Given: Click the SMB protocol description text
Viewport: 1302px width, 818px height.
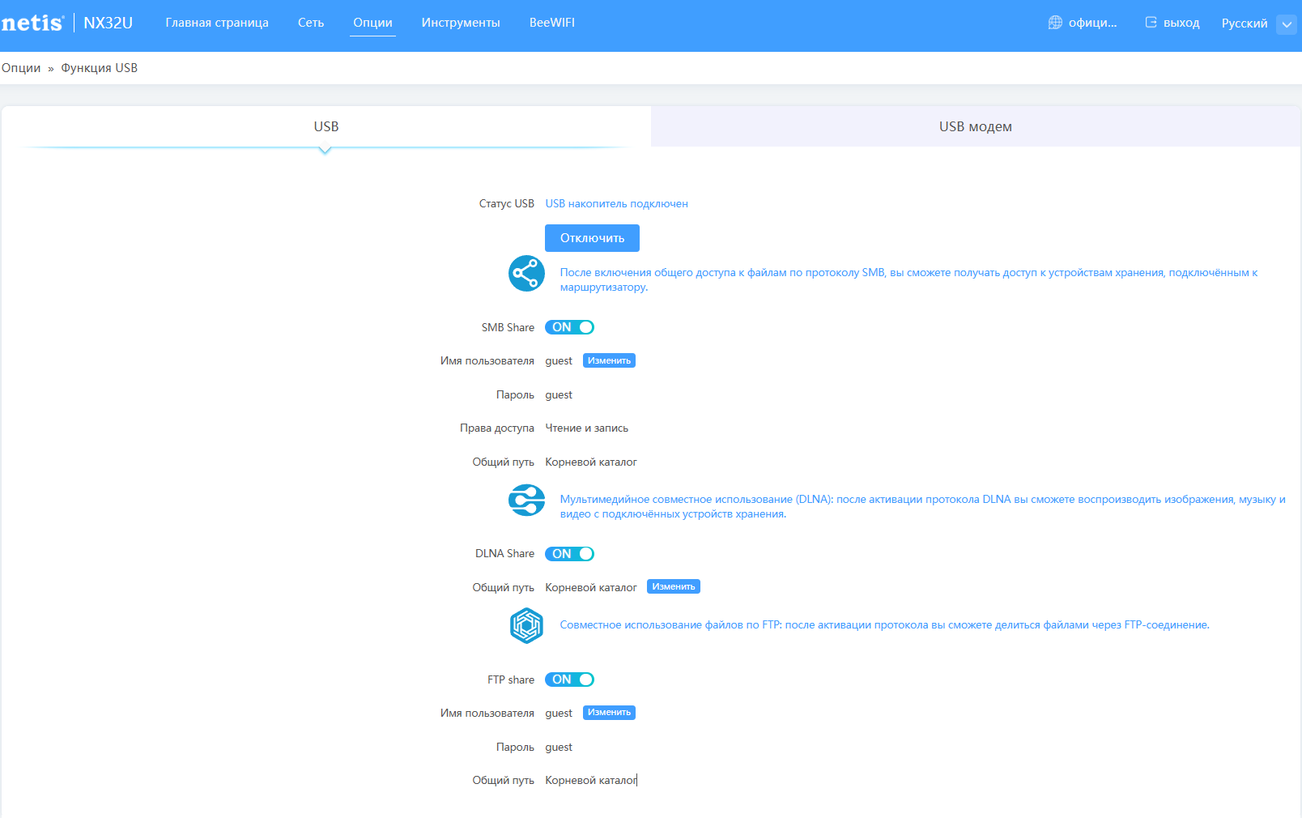Looking at the screenshot, I should click(x=908, y=279).
